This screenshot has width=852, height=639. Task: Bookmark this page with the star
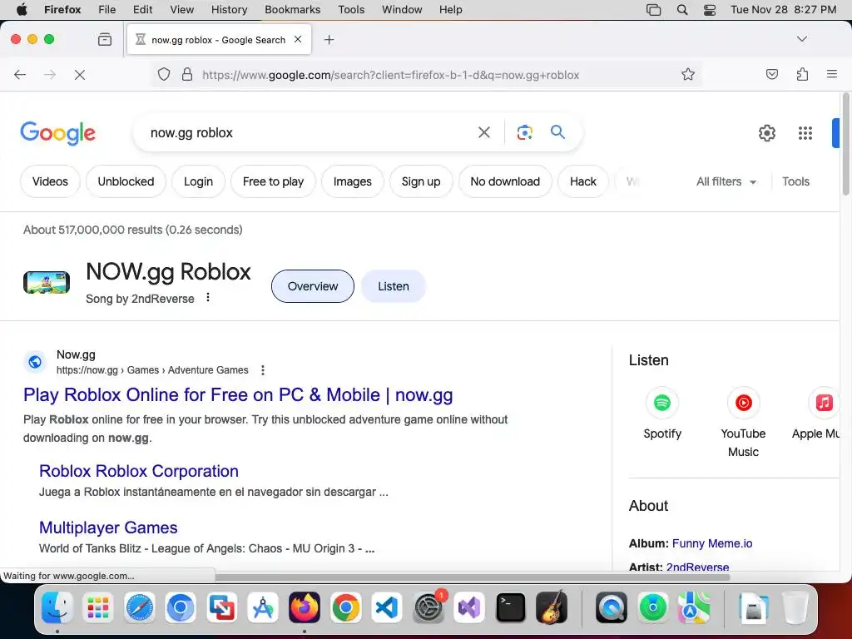(x=688, y=74)
